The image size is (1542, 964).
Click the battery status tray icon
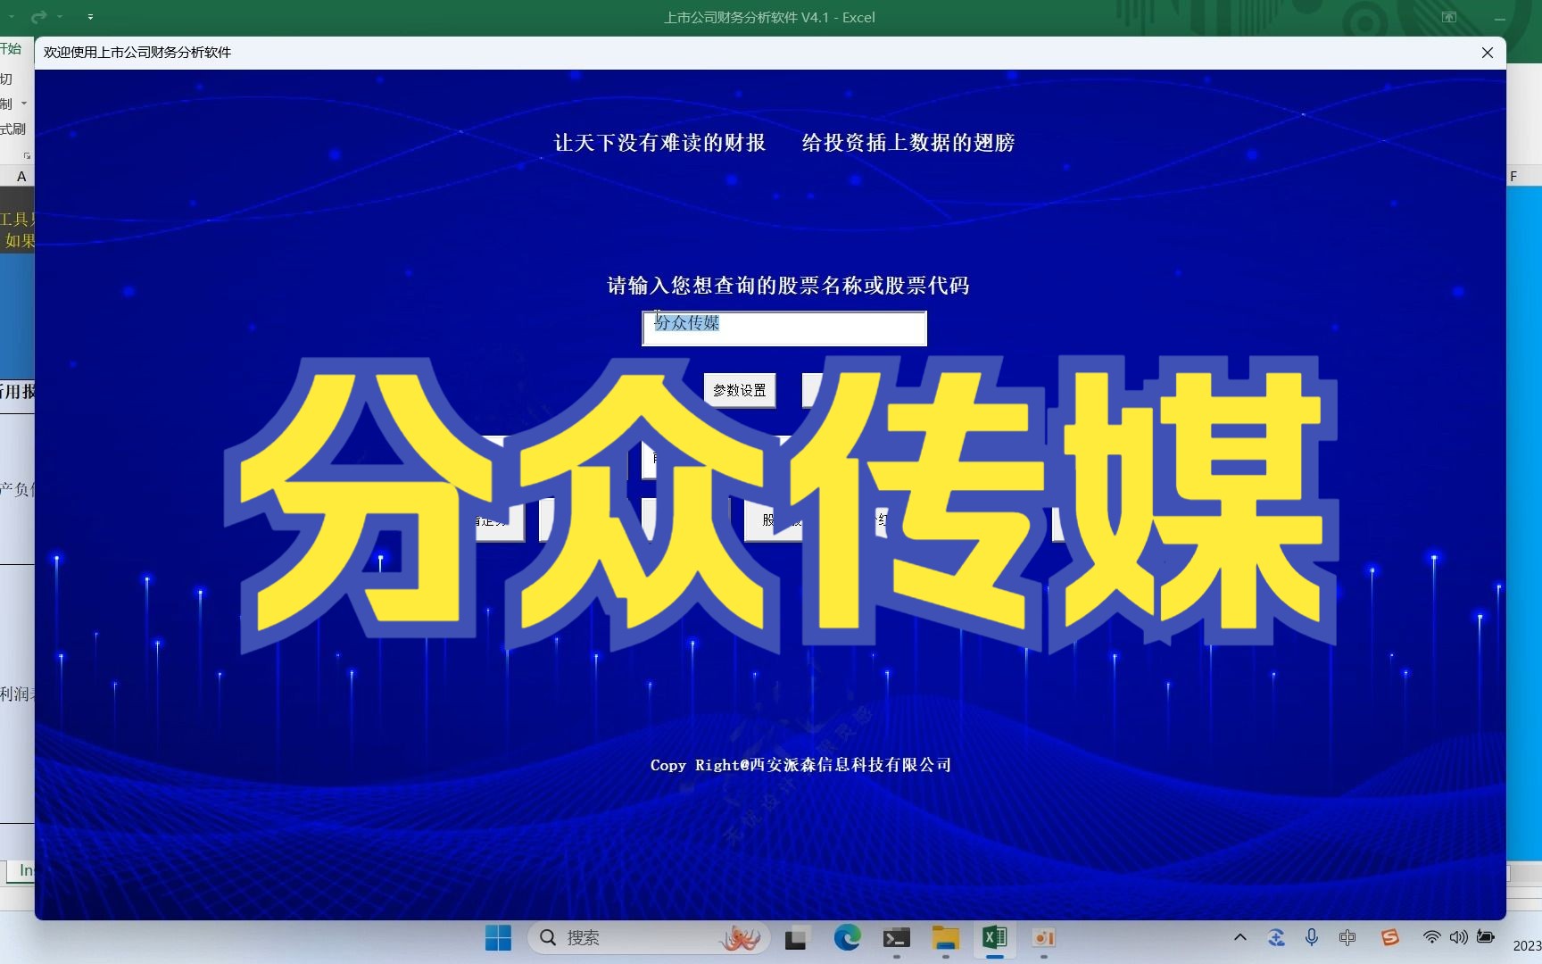click(1486, 937)
